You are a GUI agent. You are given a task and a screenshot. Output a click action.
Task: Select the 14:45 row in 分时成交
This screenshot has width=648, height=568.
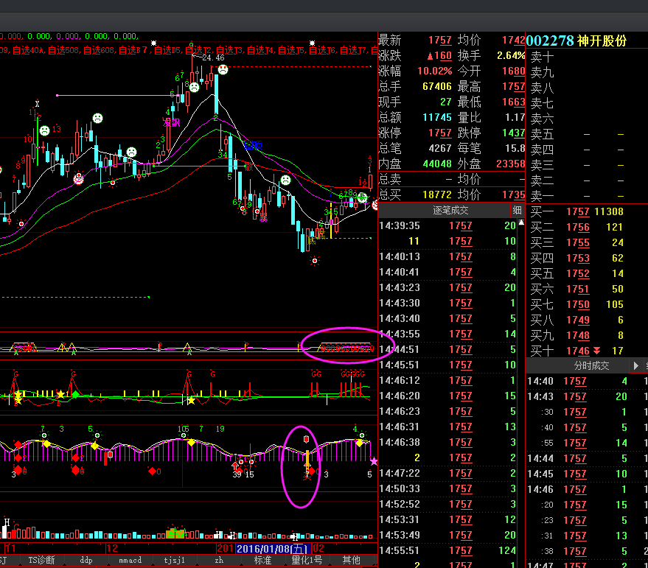pyautogui.click(x=587, y=474)
